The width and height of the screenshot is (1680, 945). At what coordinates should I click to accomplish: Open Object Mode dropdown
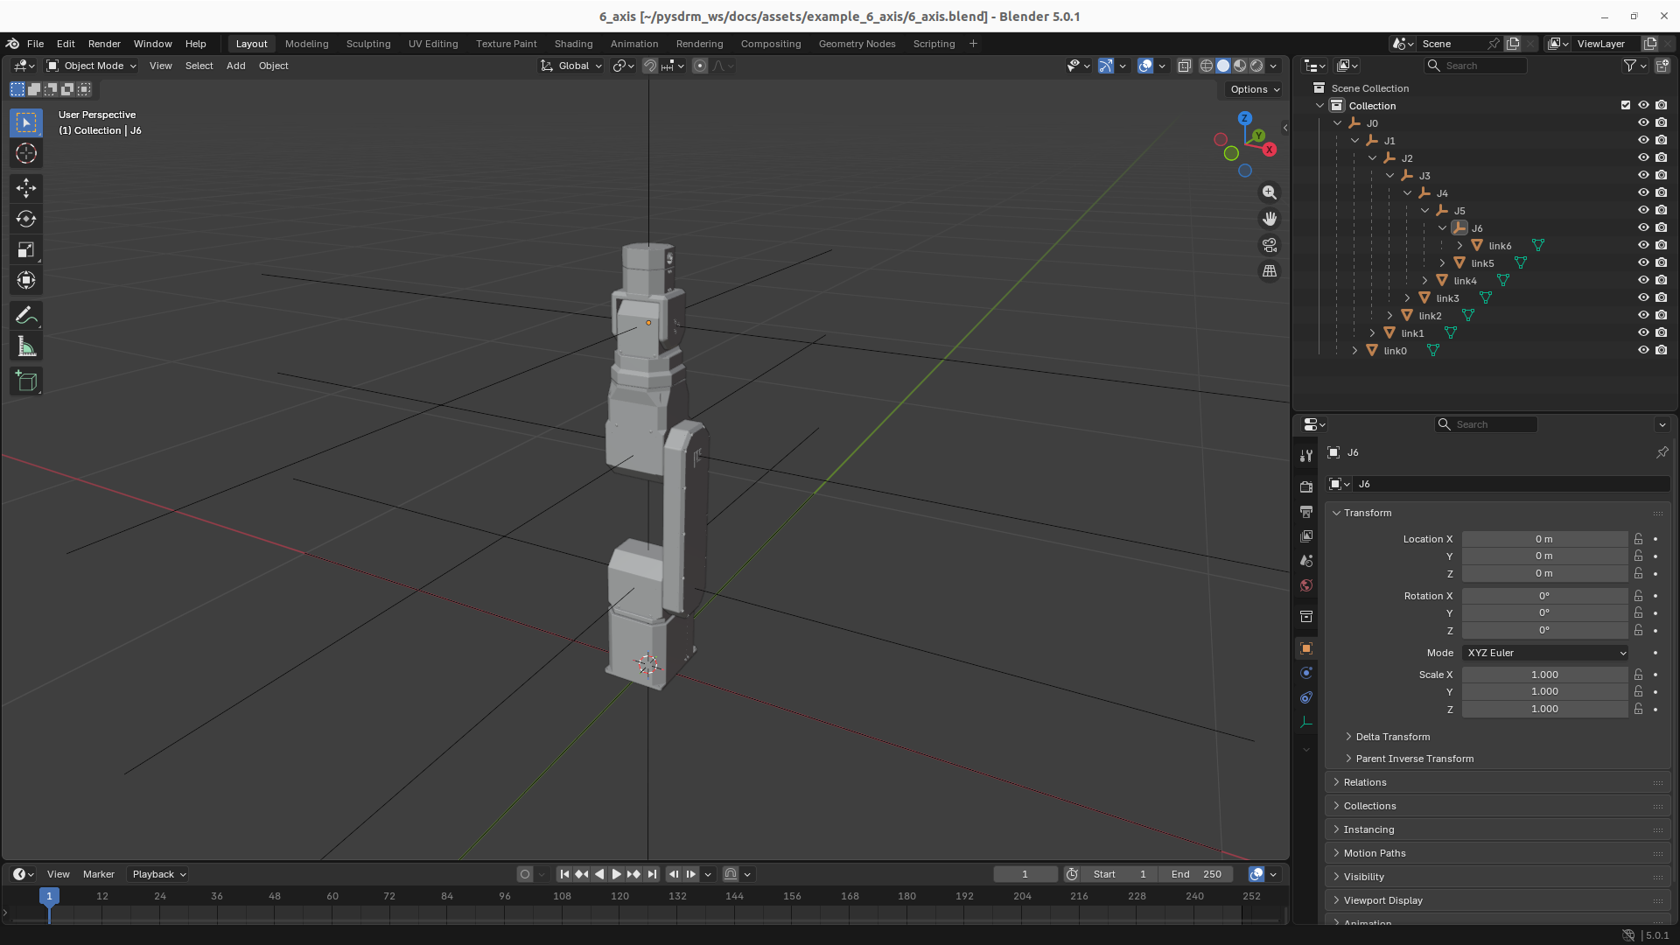click(92, 66)
